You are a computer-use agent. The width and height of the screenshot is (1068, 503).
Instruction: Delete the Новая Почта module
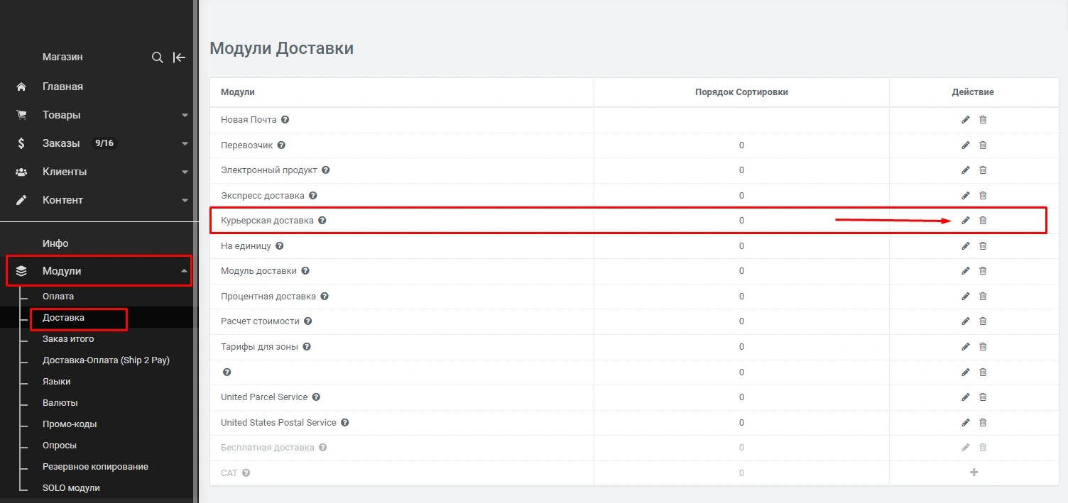coord(983,120)
